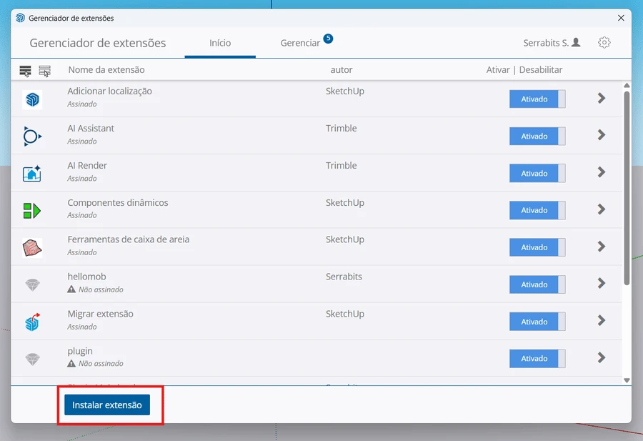Screen dimensions: 643x441
Task: Toggle Ativado switch for Componentes dinâmicos
Action: 537,210
